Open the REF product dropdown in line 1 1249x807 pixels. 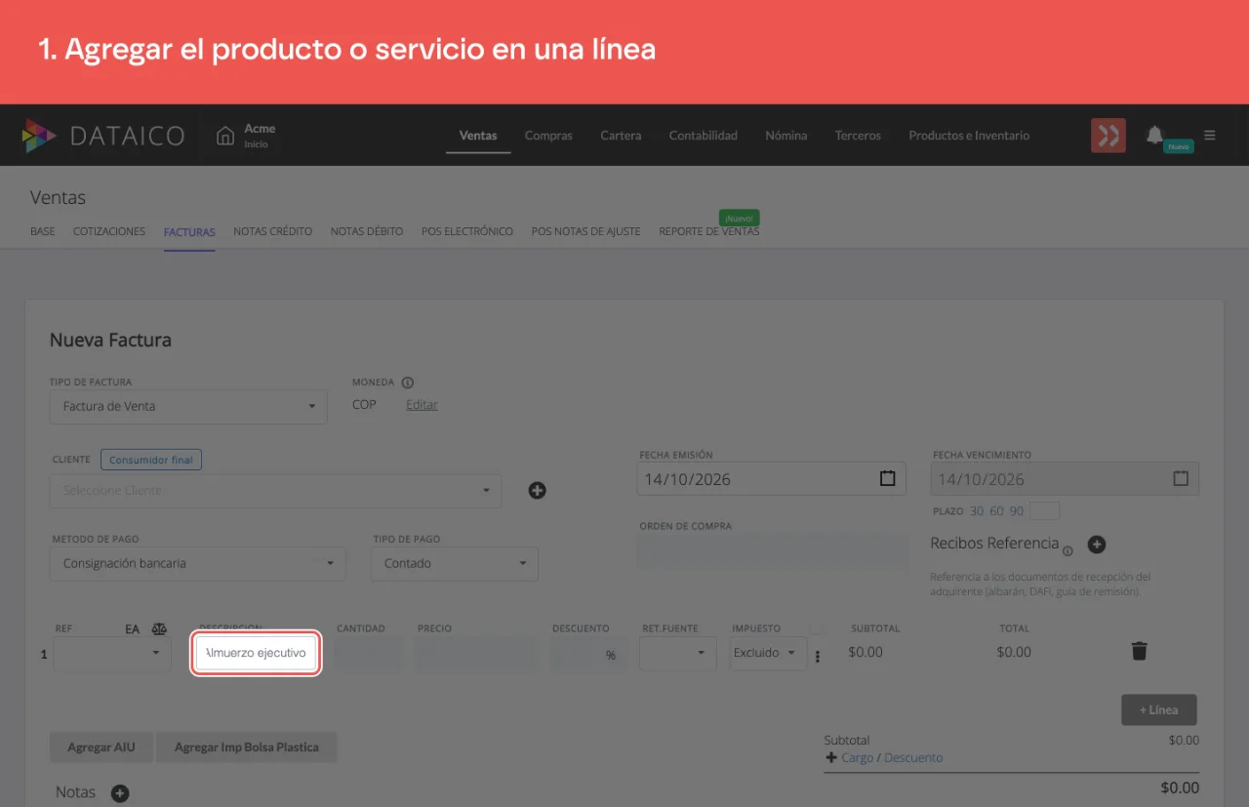click(113, 653)
